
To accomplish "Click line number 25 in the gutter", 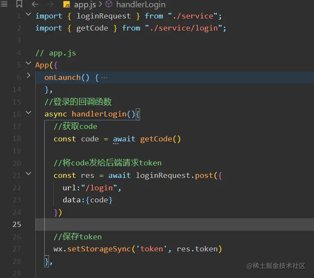I will pyautogui.click(x=17, y=224).
